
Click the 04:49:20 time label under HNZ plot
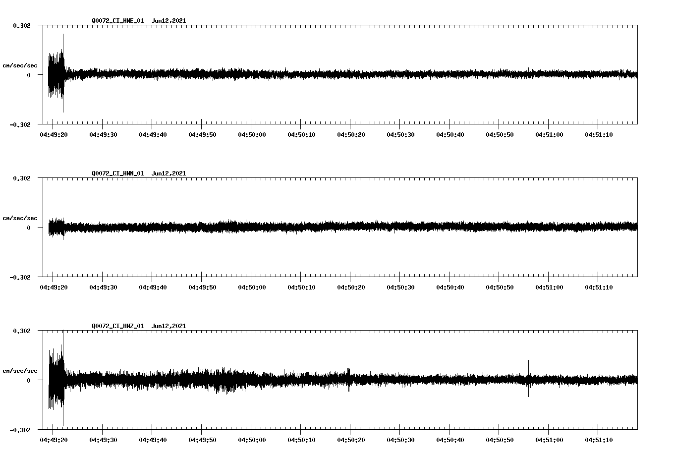tap(54, 440)
